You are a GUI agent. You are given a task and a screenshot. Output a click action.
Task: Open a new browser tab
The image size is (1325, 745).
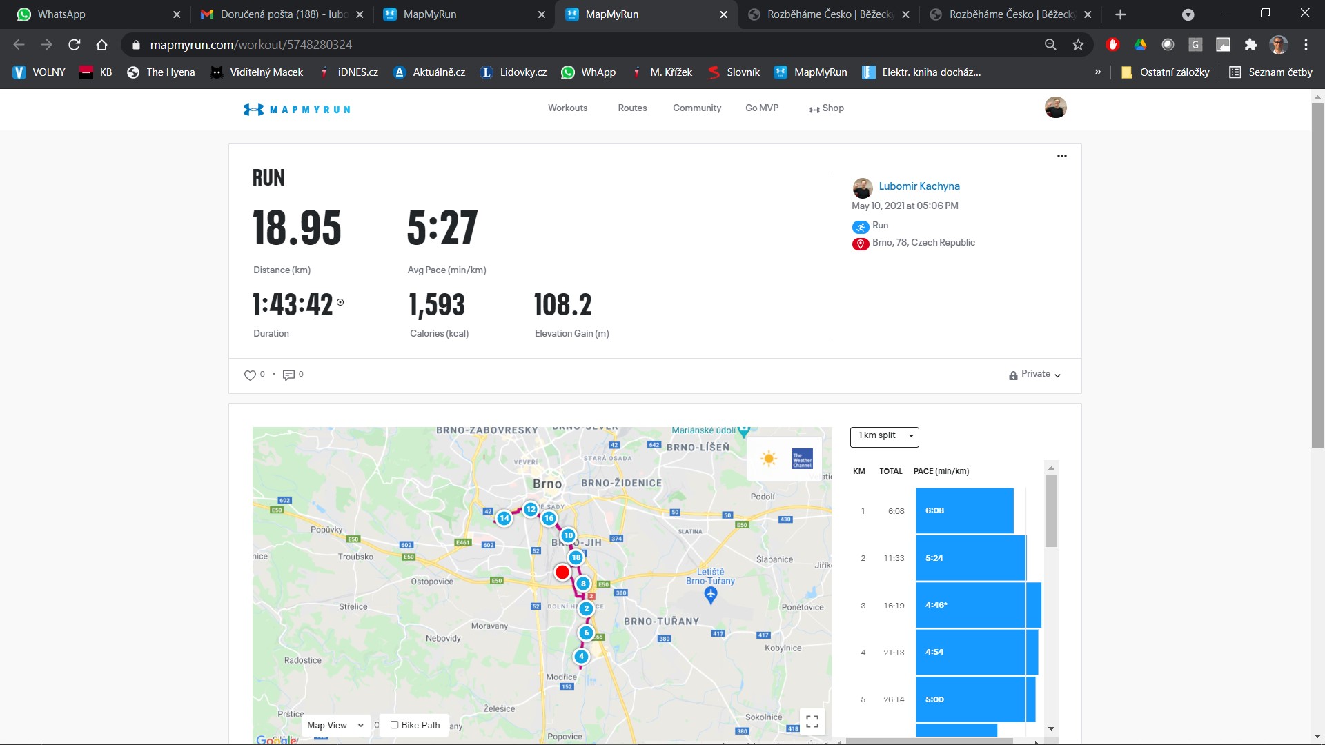[1120, 14]
